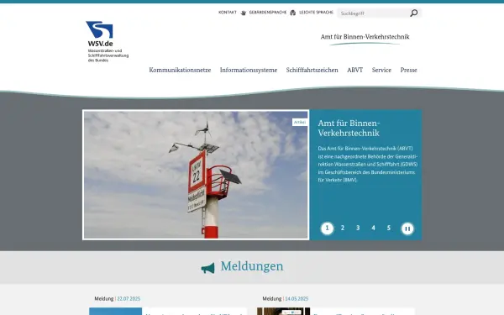Switch to slide 2 in carousel
The height and width of the screenshot is (315, 504).
coord(343,228)
